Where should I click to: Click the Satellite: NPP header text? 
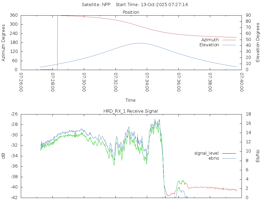coord(96,4)
